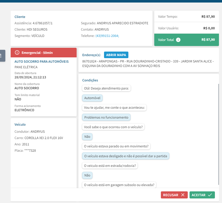
Task: Open the map with ABRIR MAPA
Action: coord(116,55)
